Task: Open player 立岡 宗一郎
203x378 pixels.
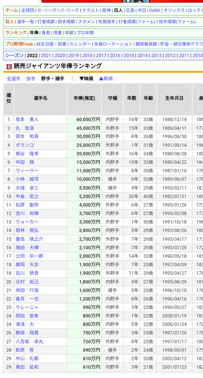Action: coord(29,256)
